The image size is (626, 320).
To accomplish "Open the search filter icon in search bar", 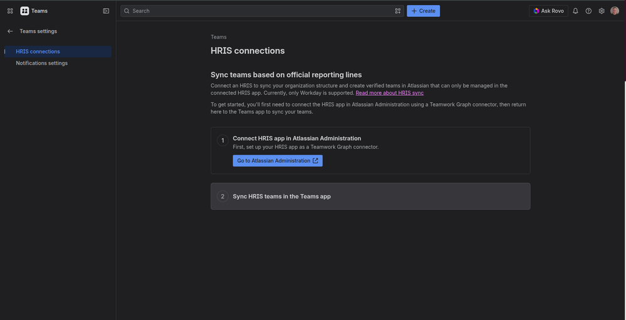I will (398, 11).
